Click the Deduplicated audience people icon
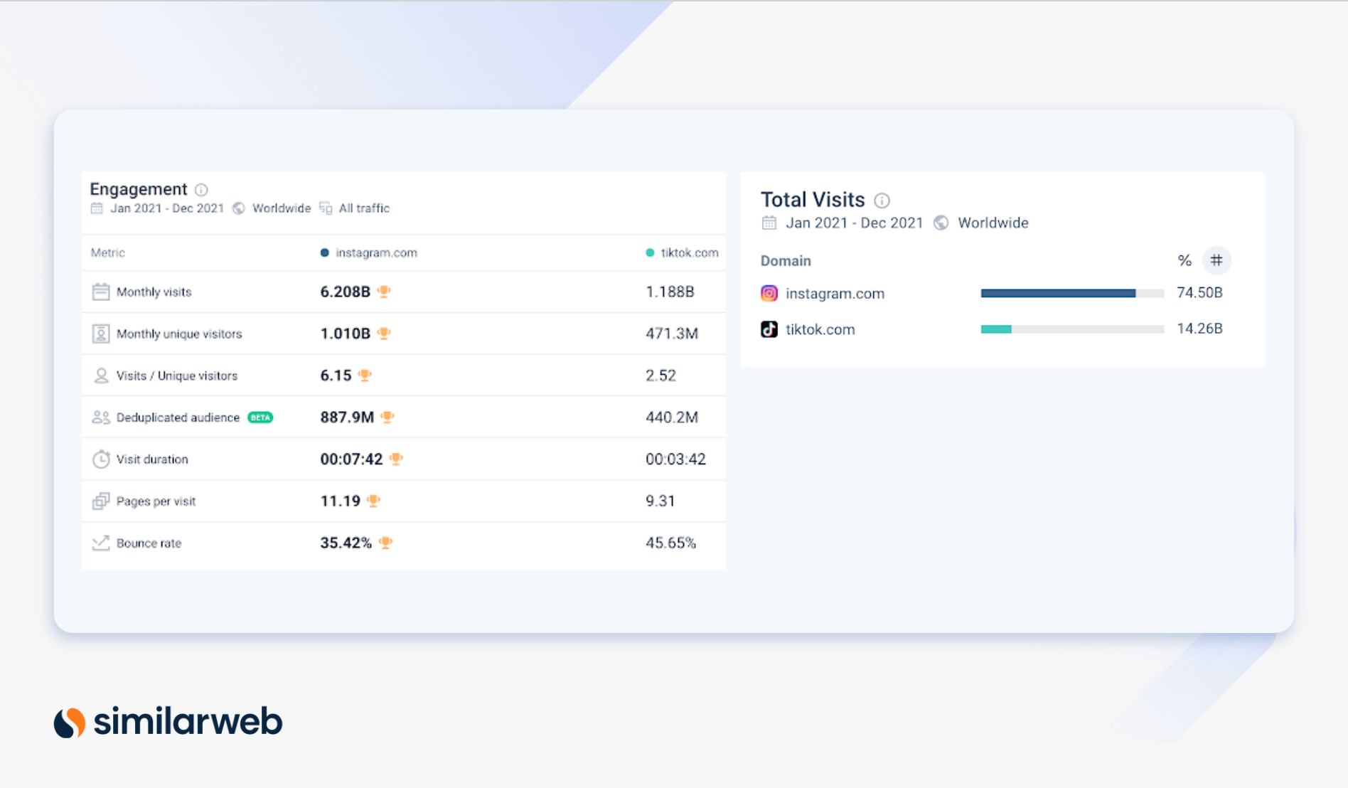Screen dimensions: 1348x788 101,417
